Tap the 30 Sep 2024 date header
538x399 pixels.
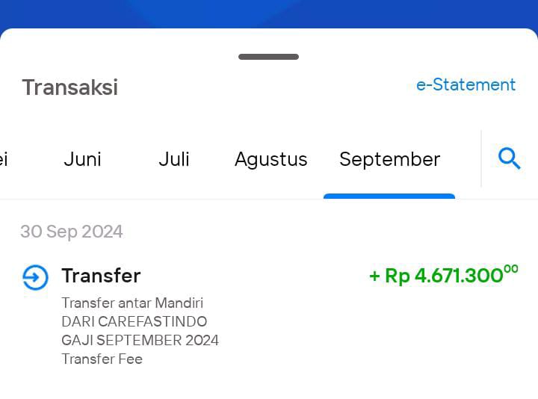[x=72, y=232]
